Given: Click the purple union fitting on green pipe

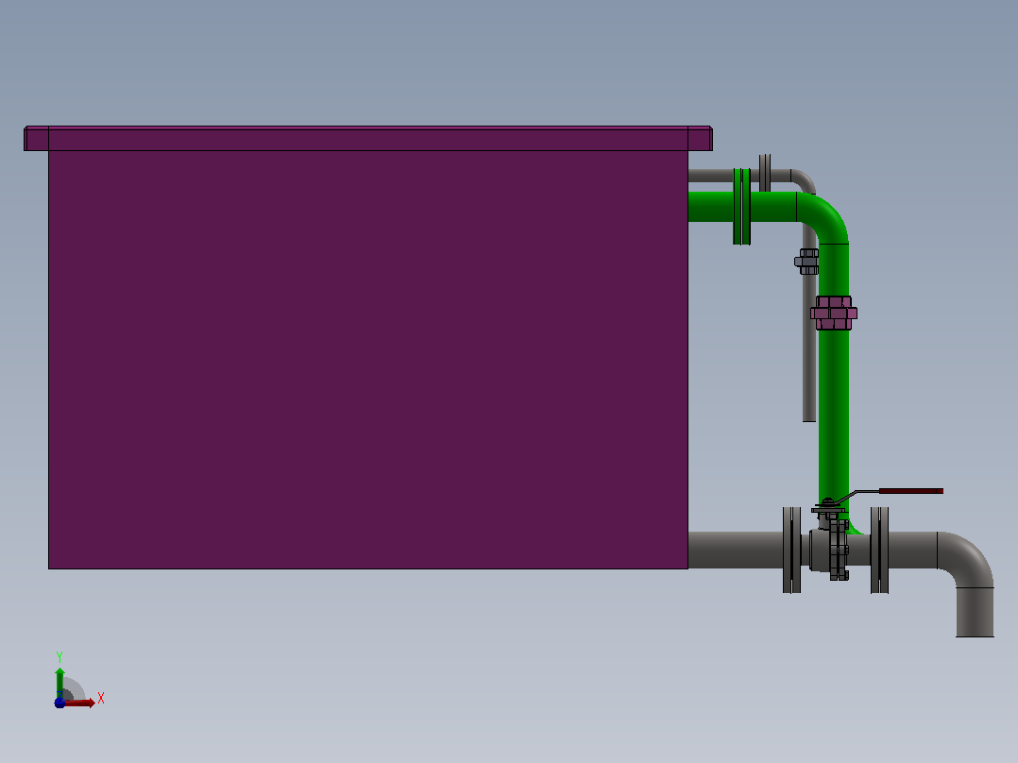Looking at the screenshot, I should point(834,313).
